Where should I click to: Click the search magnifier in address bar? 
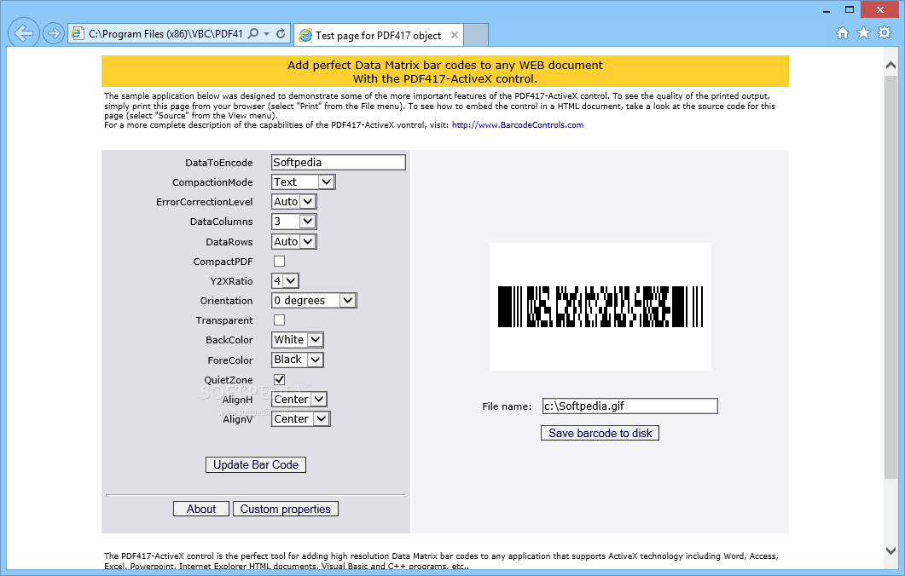[x=252, y=33]
